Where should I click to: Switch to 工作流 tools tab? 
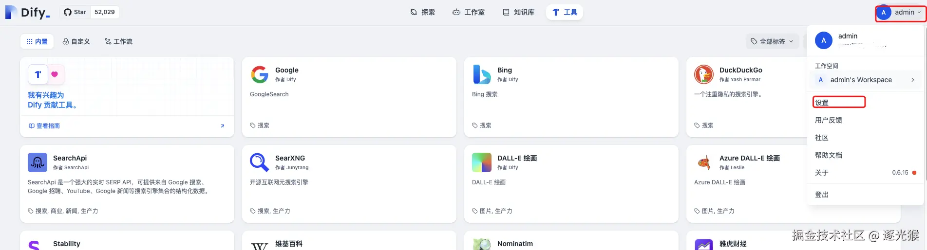tap(119, 41)
